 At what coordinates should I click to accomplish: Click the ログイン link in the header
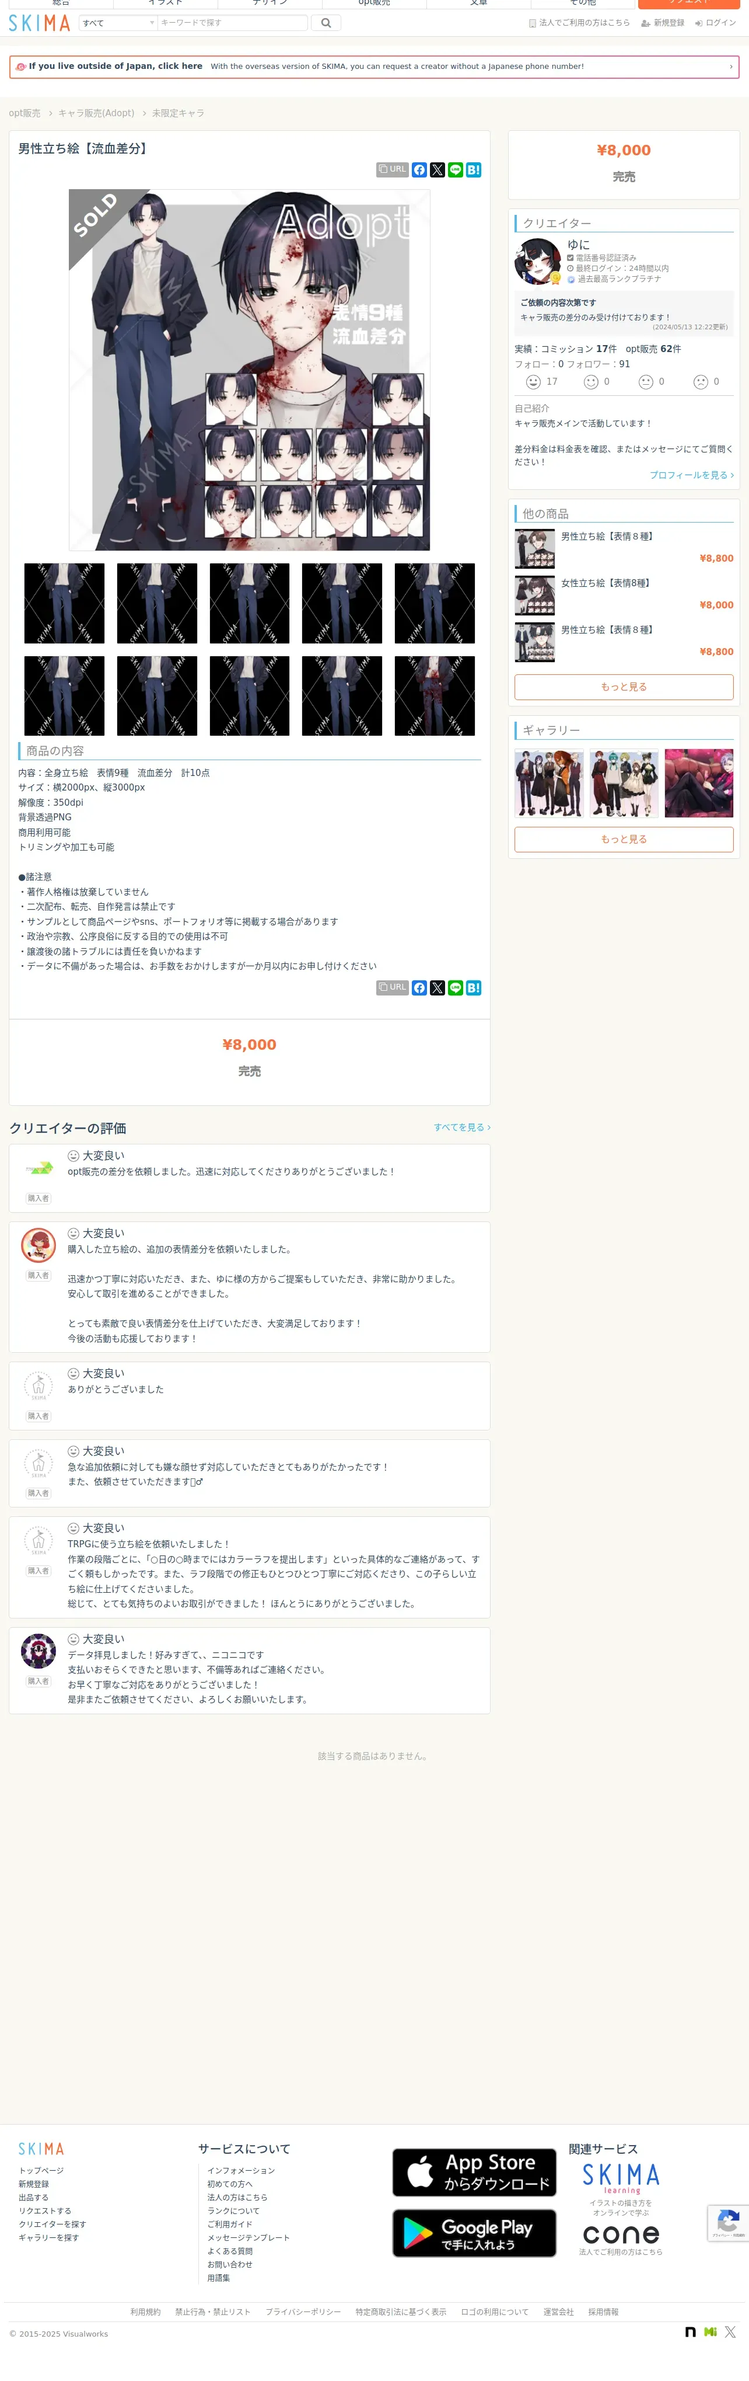tap(716, 23)
